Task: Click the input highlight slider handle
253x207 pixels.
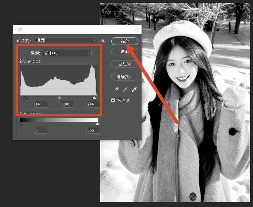Action: (94, 98)
